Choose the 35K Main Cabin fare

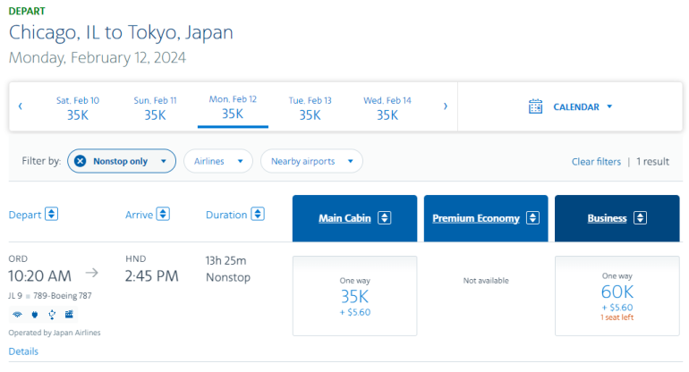(x=354, y=296)
